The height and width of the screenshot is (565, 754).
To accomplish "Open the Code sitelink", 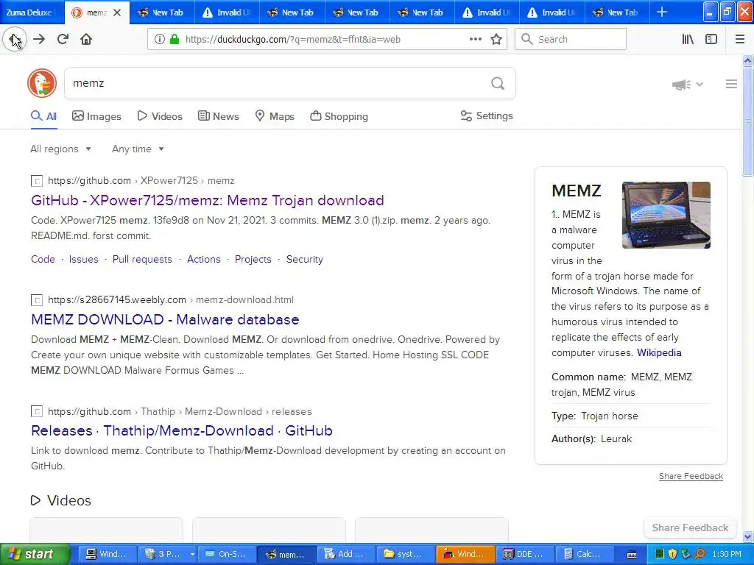I will (43, 260).
